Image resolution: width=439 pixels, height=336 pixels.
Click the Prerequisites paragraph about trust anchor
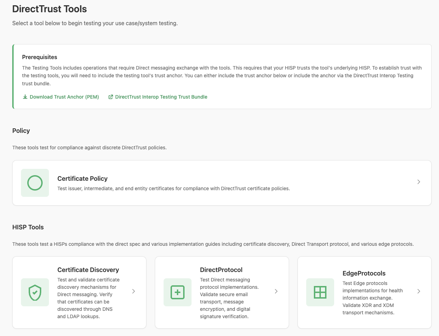(222, 76)
